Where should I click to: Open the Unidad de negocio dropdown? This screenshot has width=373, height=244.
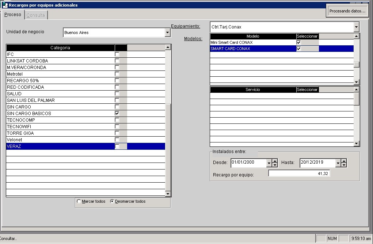(x=168, y=33)
